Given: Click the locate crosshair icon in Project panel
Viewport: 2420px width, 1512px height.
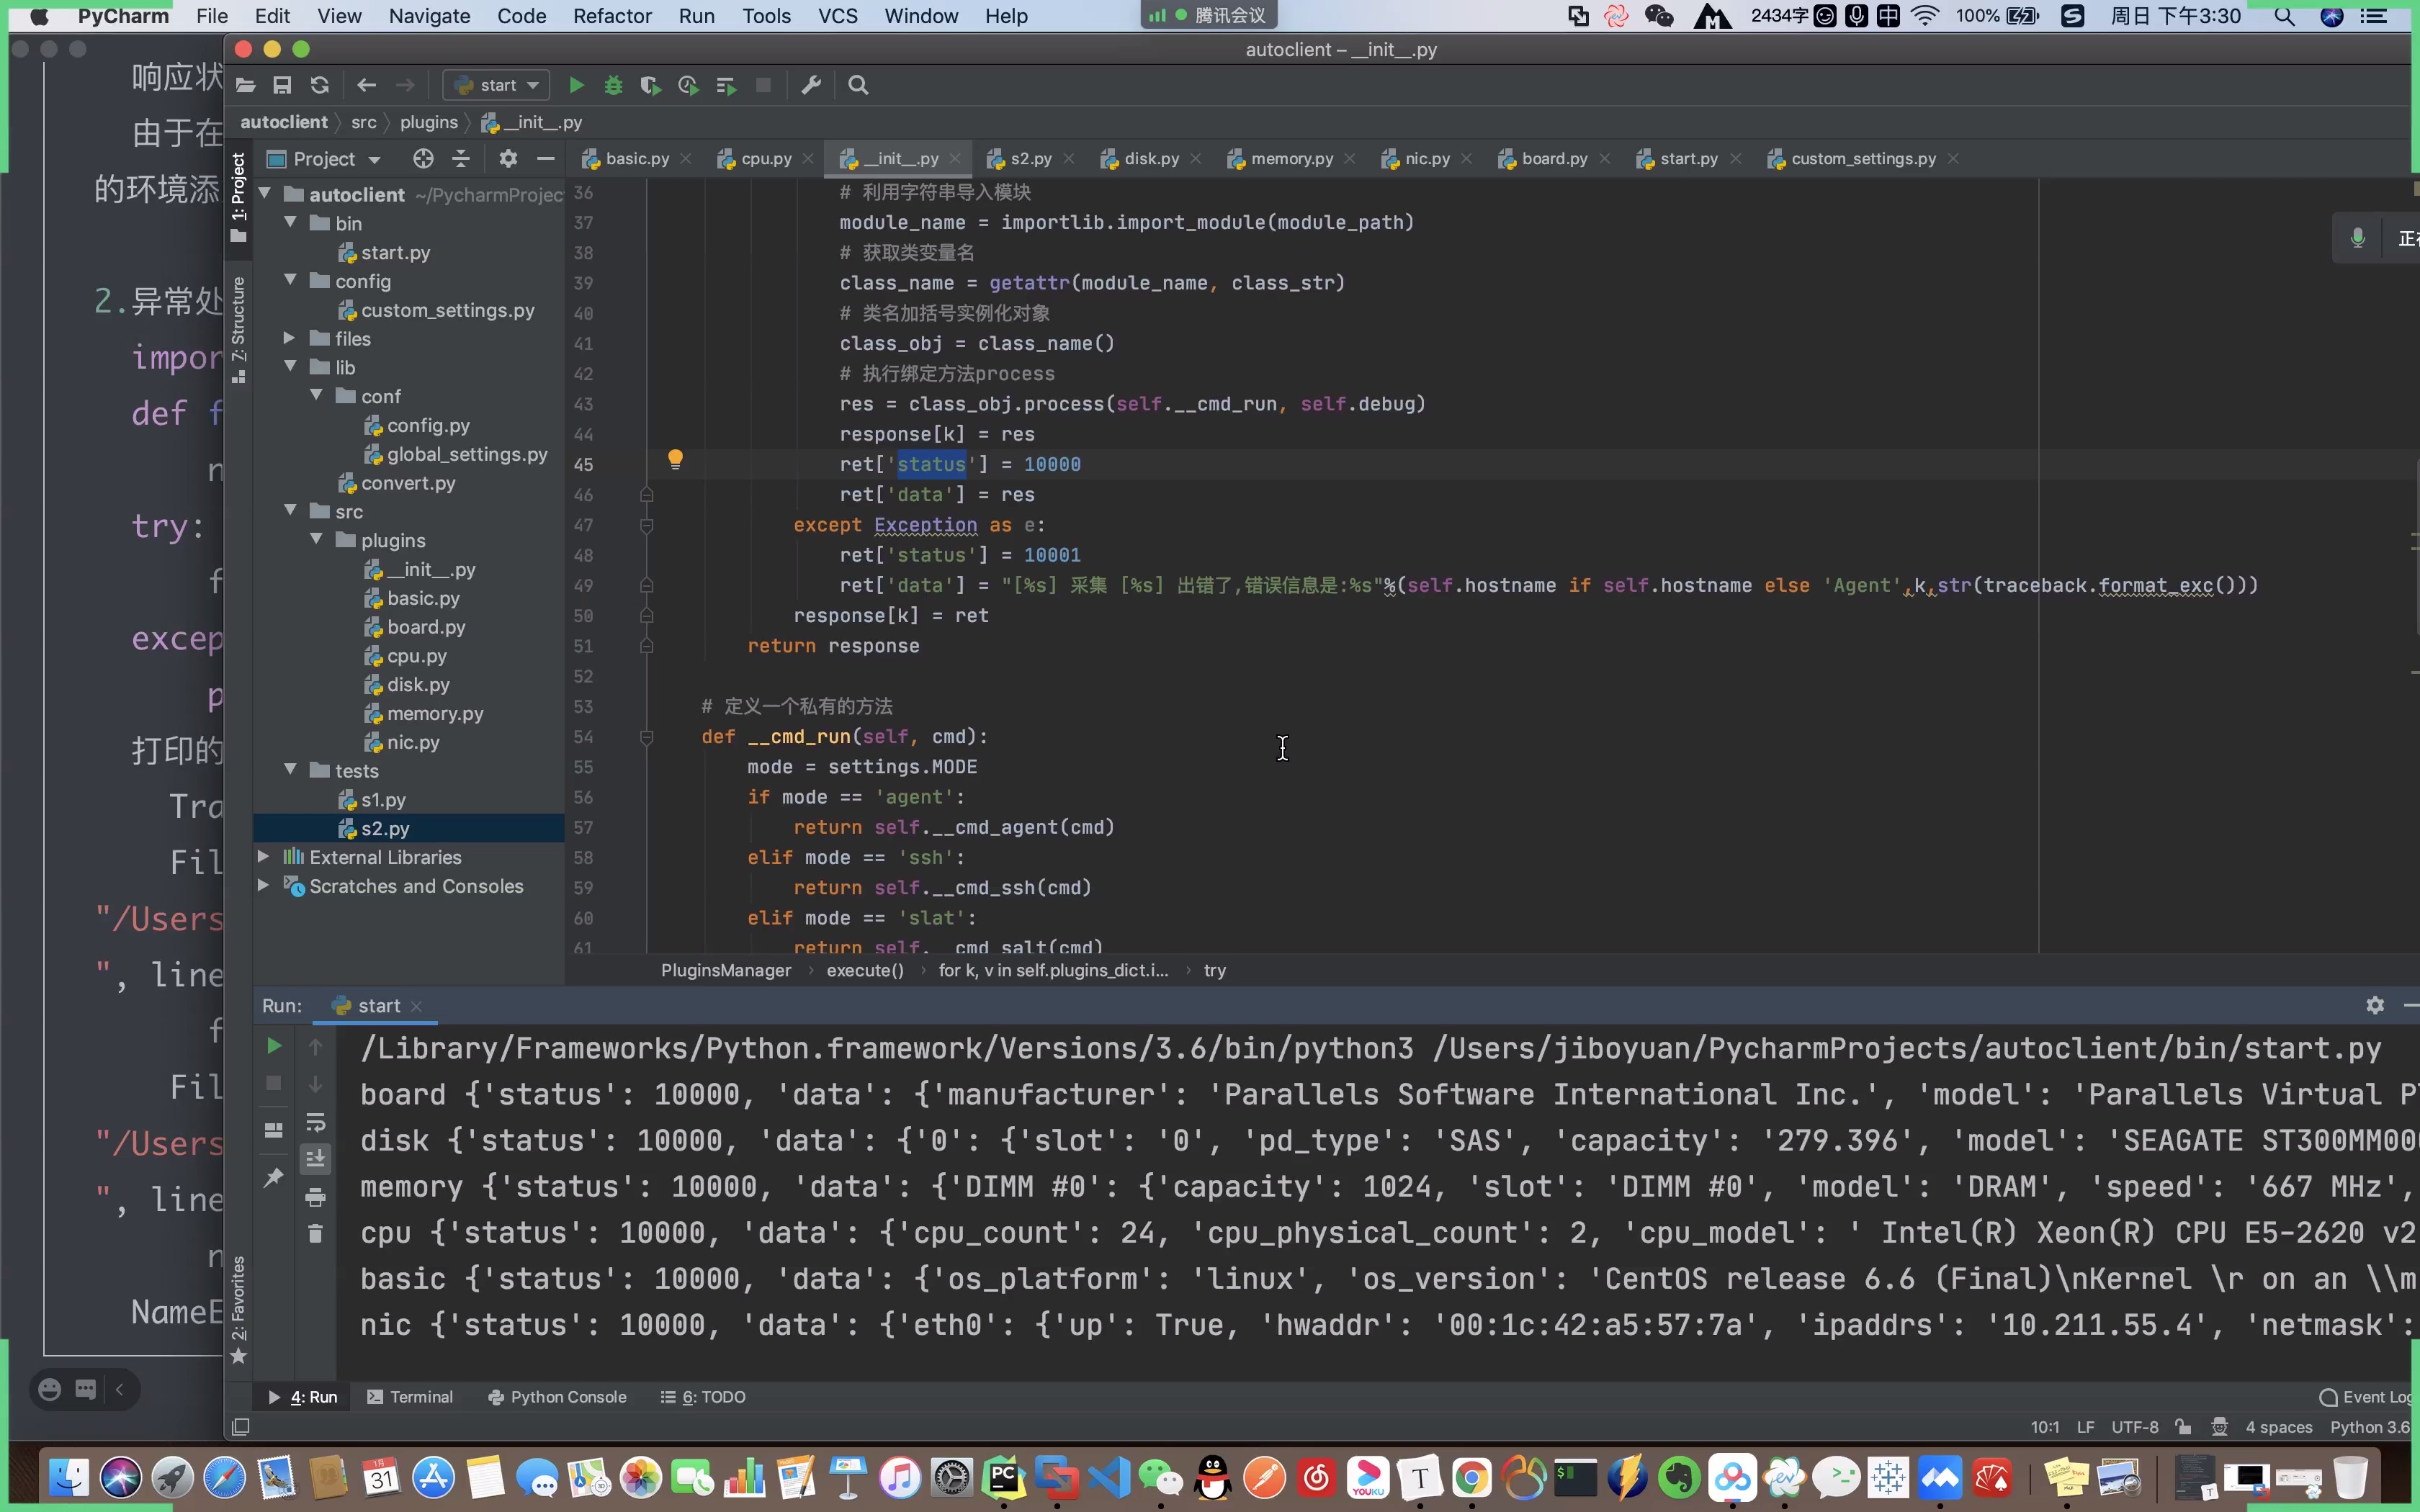Looking at the screenshot, I should point(423,159).
